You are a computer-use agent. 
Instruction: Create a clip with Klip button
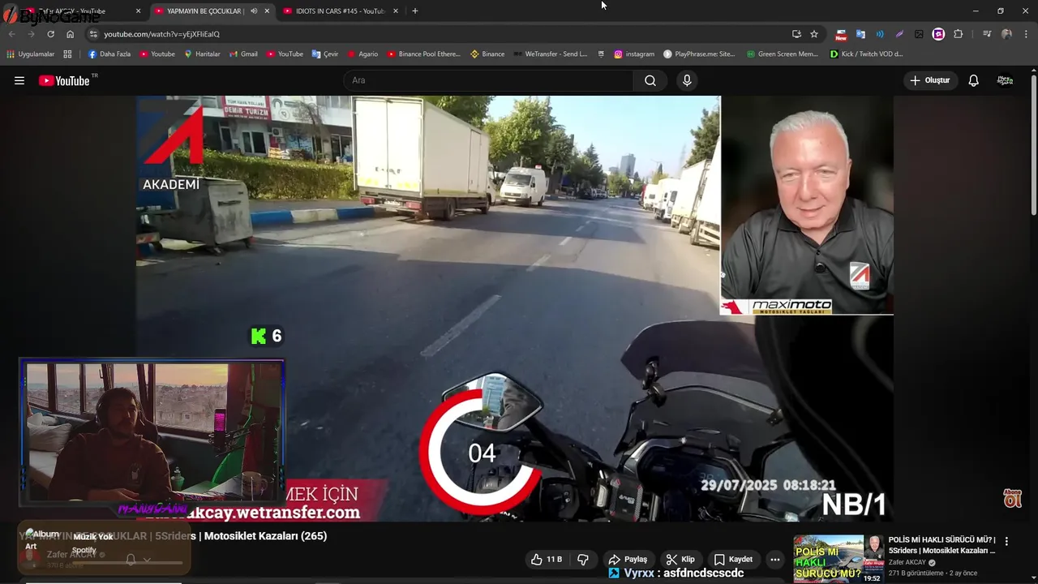pos(680,560)
